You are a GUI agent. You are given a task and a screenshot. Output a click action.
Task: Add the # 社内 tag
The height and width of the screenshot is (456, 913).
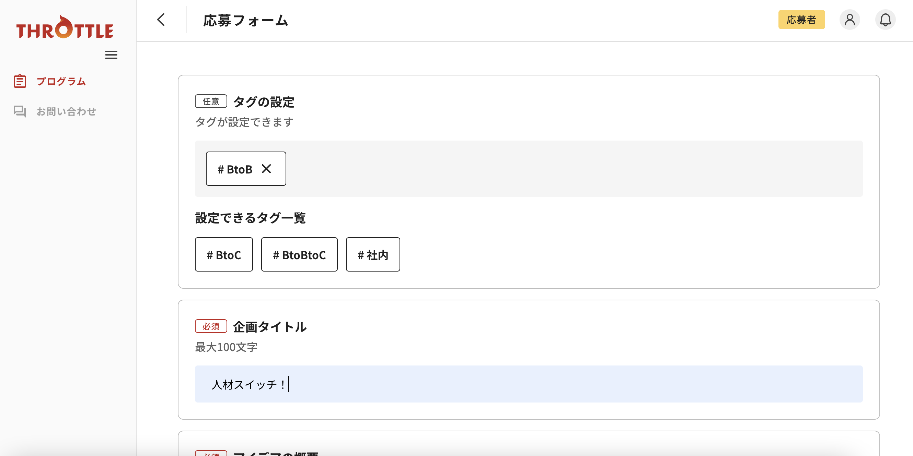point(373,254)
